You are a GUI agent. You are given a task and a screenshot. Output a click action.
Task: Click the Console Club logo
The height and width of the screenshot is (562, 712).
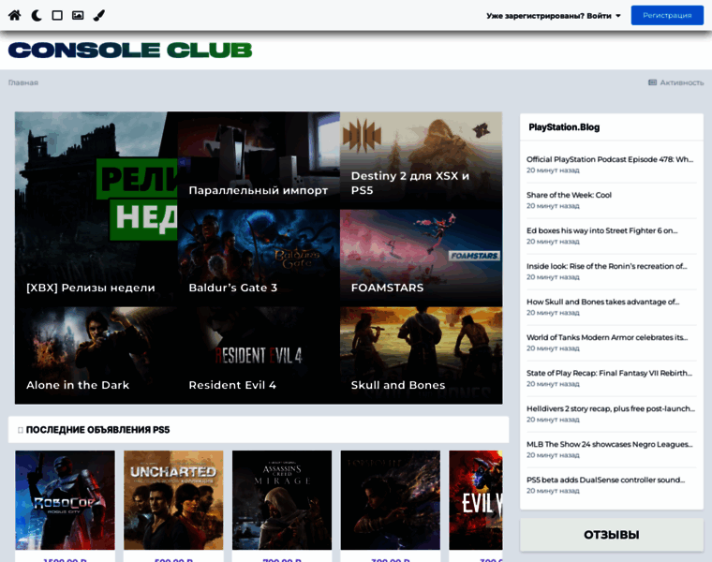[130, 50]
